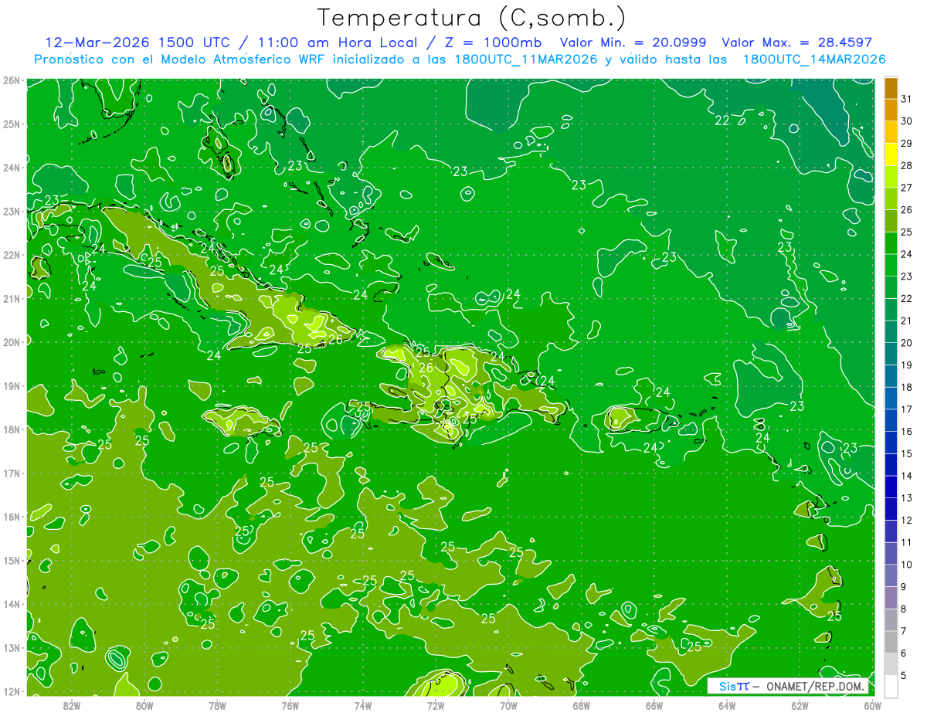The height and width of the screenshot is (716, 927).
Task: Click the 20N latitude axis label
Action: (11, 342)
